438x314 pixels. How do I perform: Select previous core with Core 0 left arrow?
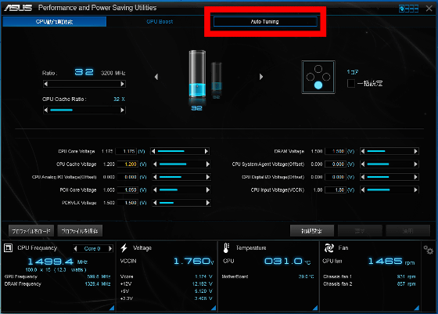(x=75, y=248)
